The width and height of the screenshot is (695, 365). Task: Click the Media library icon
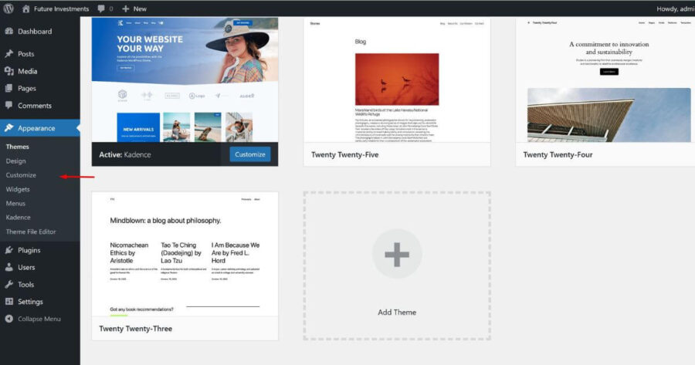(x=8, y=71)
